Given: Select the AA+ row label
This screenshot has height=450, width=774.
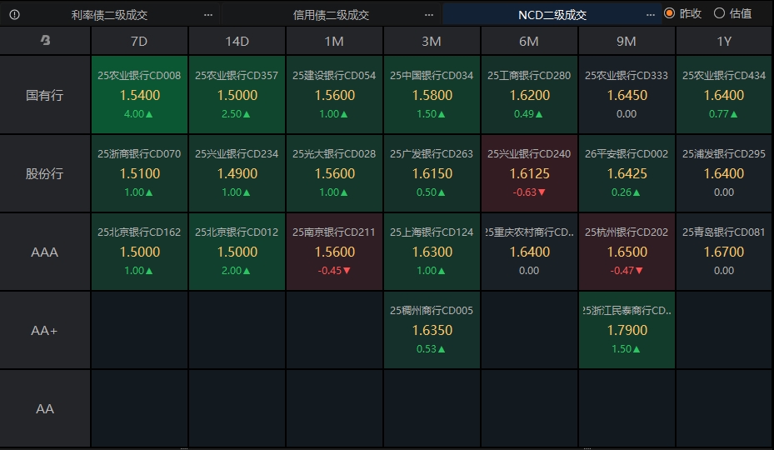Looking at the screenshot, I should 45,331.
